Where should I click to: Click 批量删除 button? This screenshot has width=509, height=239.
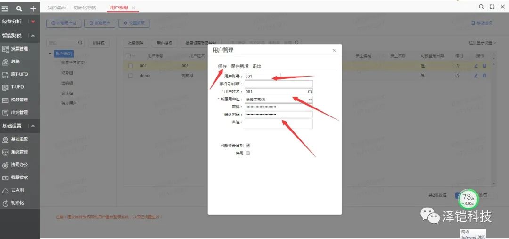point(136,43)
